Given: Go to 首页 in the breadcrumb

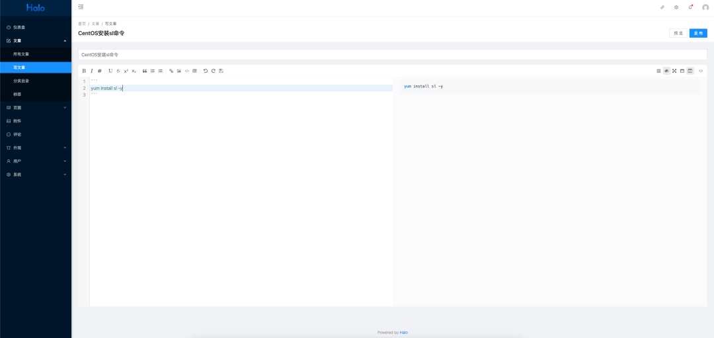Looking at the screenshot, I should 82,24.
